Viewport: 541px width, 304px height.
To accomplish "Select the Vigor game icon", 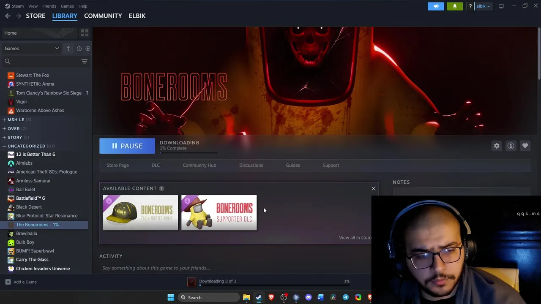I will [11, 102].
